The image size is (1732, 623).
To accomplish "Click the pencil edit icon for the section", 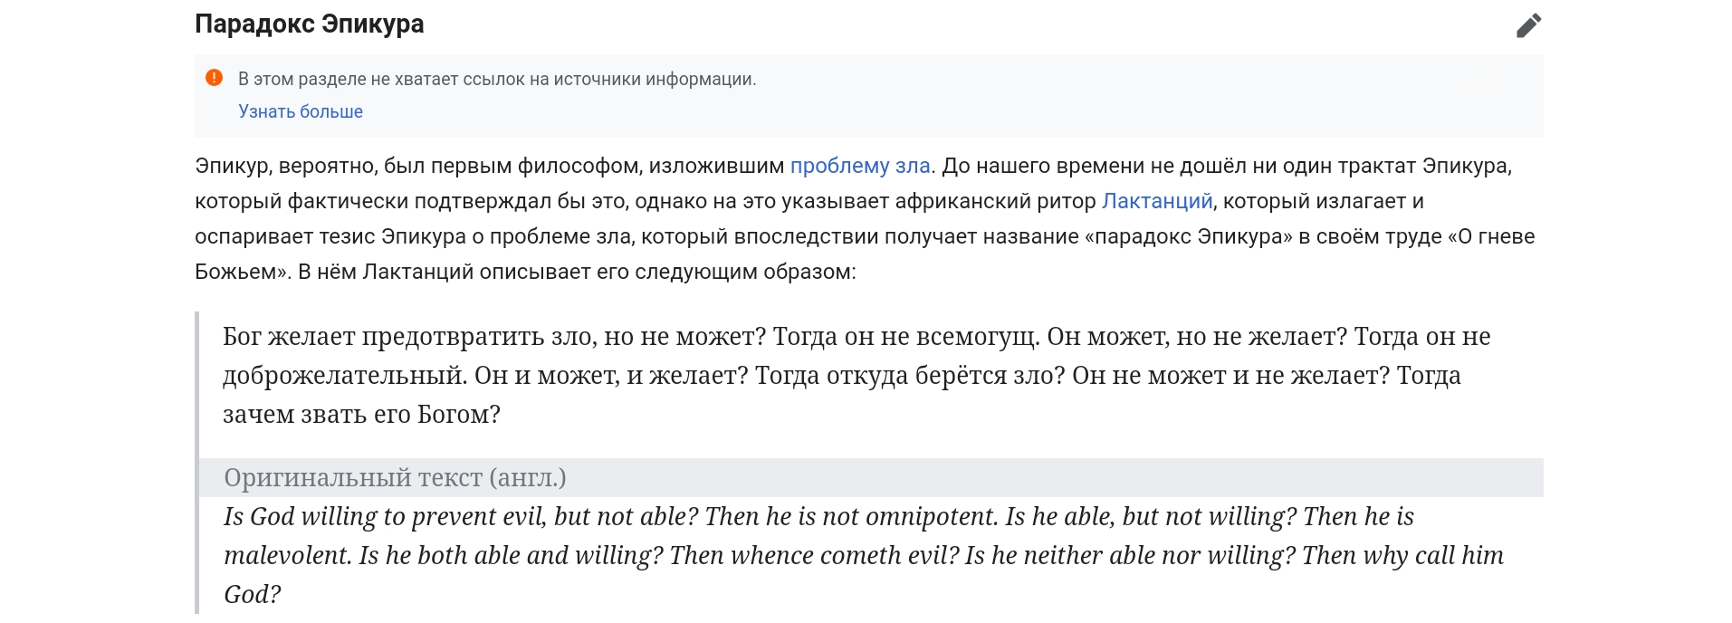I will (1528, 25).
